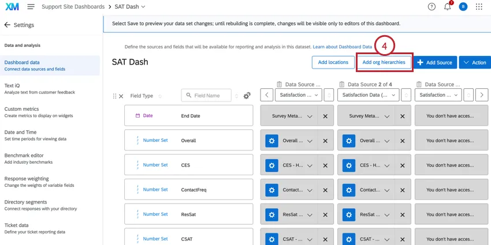Open the hamburger navigation menu
The image size is (491, 245).
coord(31,7)
